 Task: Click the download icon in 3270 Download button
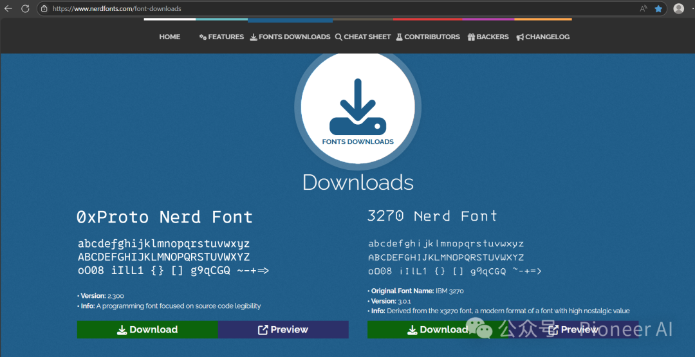coord(412,330)
